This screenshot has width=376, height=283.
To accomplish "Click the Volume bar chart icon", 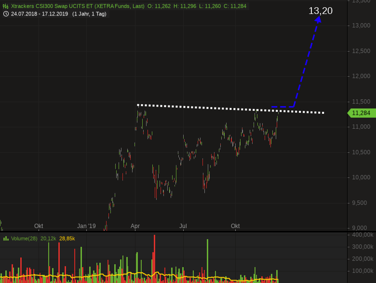I will [x=6, y=238].
